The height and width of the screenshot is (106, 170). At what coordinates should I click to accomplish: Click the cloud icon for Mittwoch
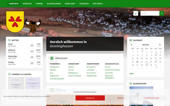click(32, 51)
